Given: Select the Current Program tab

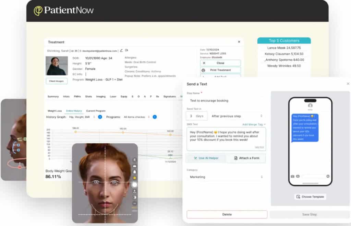Looking at the screenshot, I should [96, 111].
